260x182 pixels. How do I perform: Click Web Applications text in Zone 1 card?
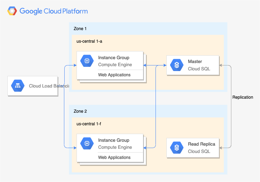point(114,75)
